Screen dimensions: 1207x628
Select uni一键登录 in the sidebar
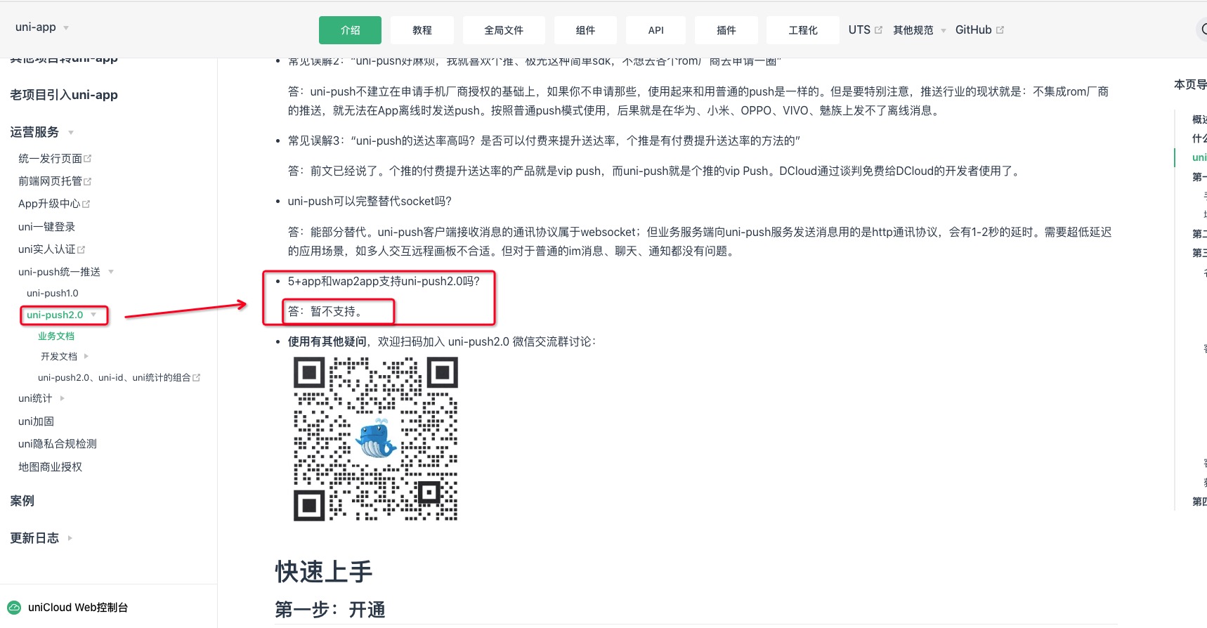click(46, 227)
